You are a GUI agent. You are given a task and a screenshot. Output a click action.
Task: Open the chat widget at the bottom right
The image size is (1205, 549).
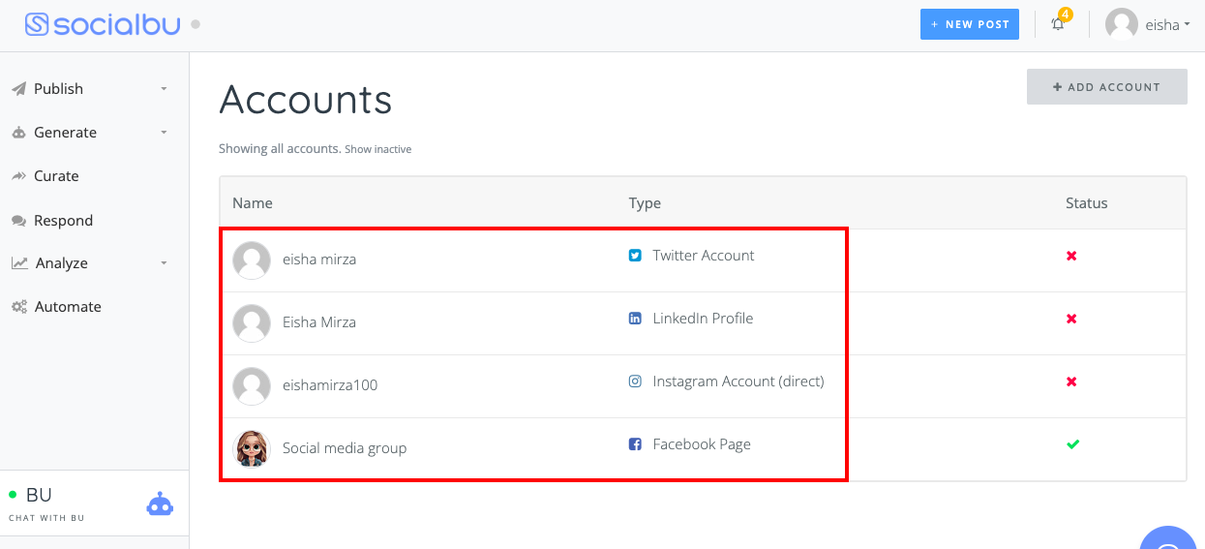pyautogui.click(x=1169, y=538)
